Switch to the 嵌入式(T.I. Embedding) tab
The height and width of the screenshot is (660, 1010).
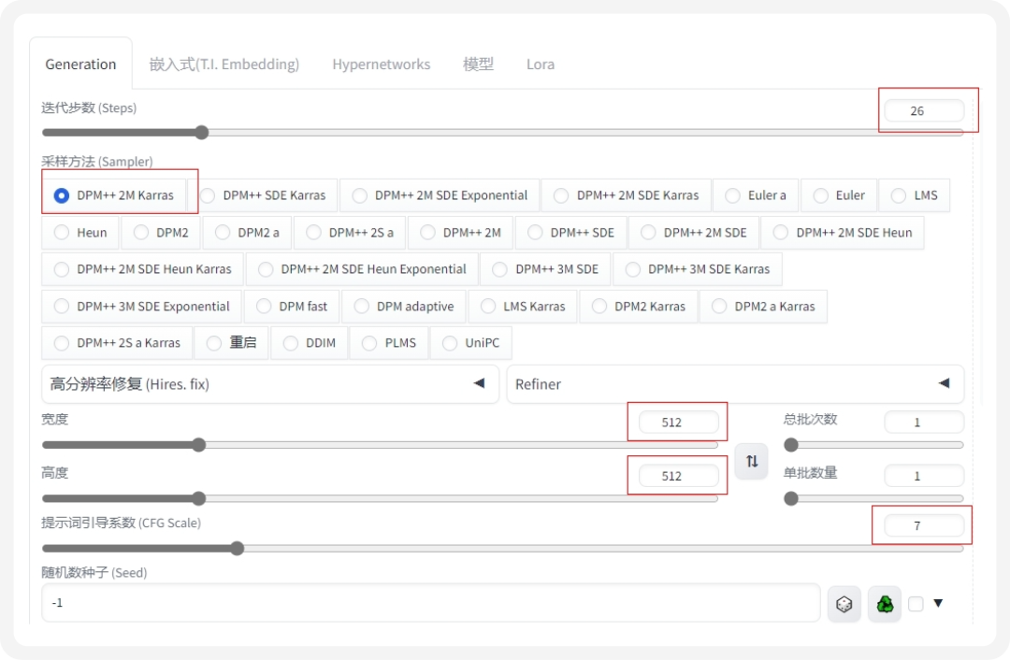[224, 65]
